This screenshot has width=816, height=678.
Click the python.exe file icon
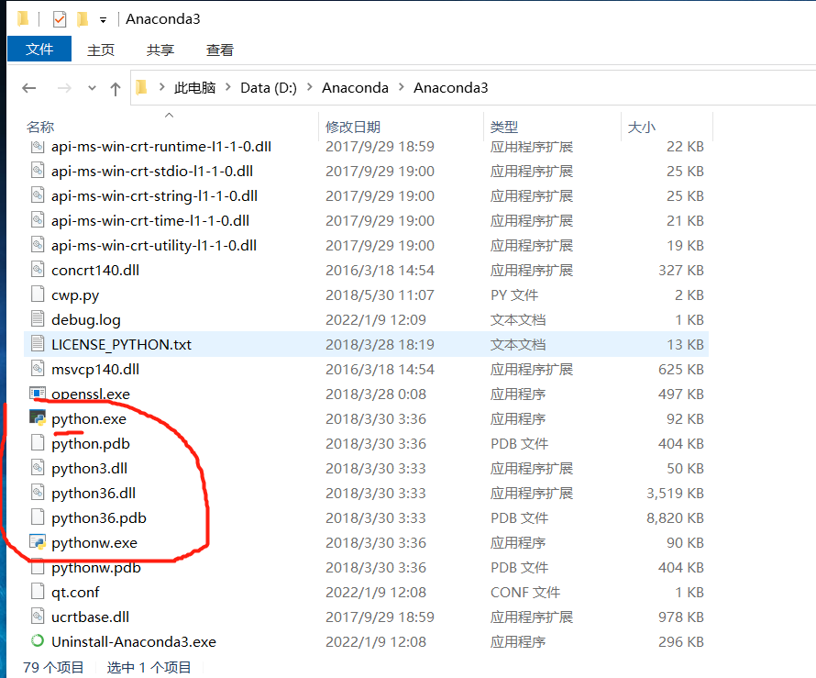click(x=38, y=418)
